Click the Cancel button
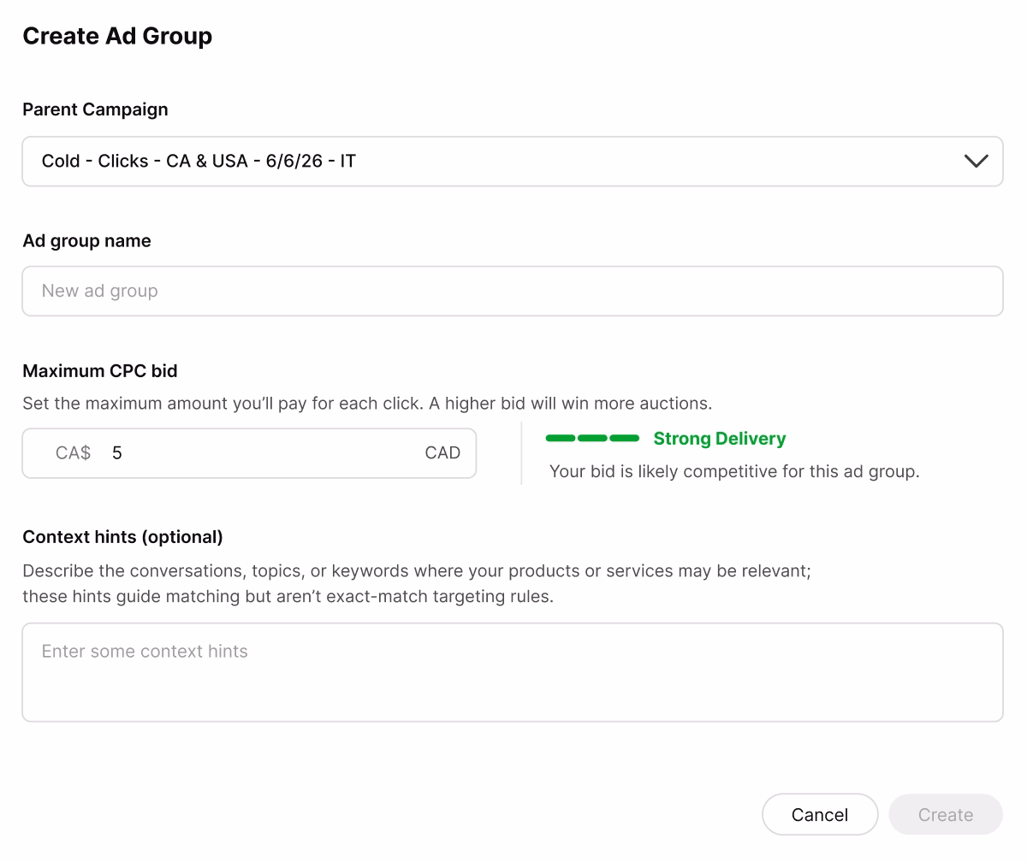 click(x=820, y=814)
